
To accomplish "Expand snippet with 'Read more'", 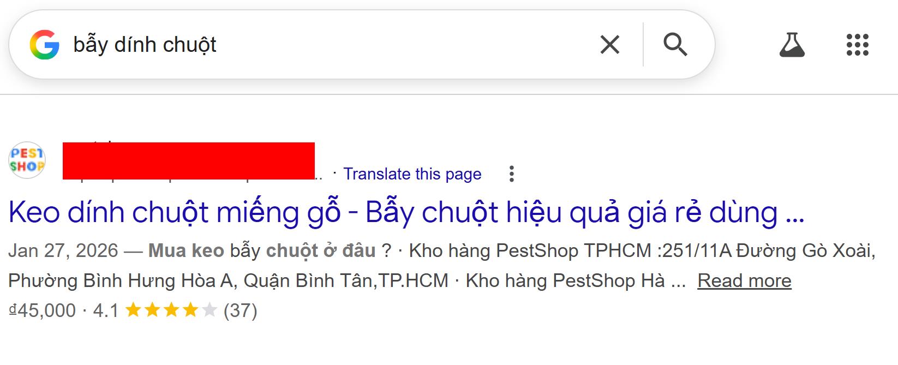I will tap(744, 280).
